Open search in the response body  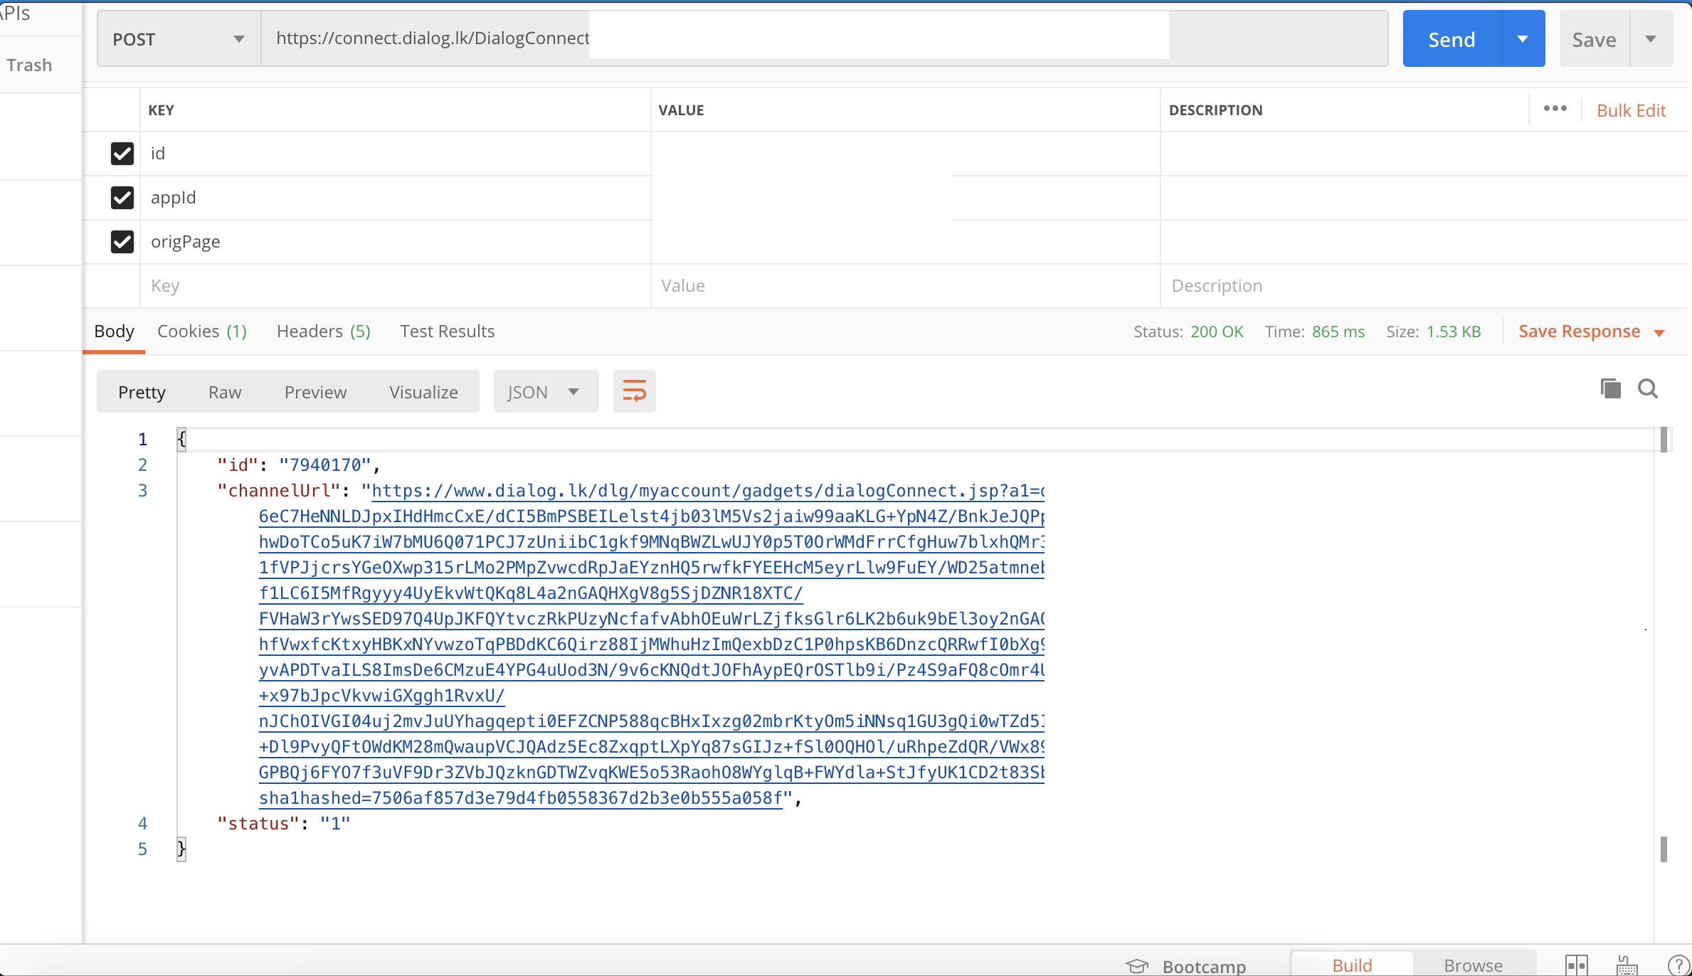point(1648,388)
